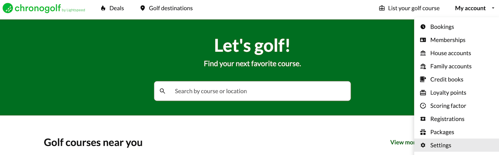Image resolution: width=499 pixels, height=155 pixels.
Task: Click the ticket icon beside Registrations
Action: pyautogui.click(x=423, y=119)
